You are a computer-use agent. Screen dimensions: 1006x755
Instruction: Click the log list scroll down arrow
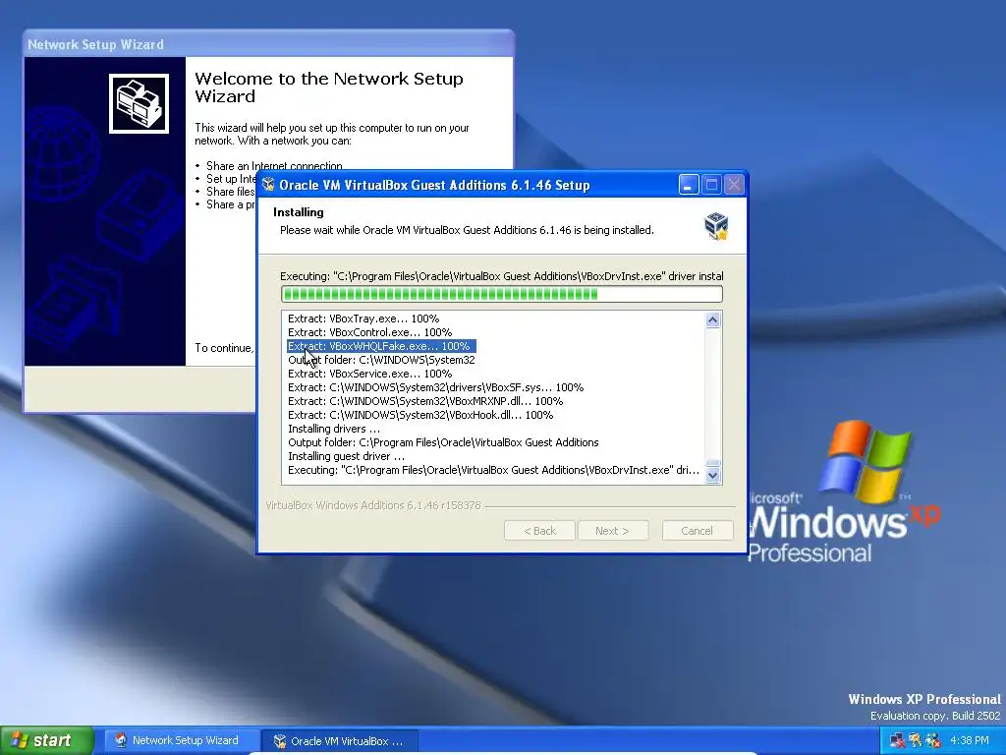(x=713, y=475)
